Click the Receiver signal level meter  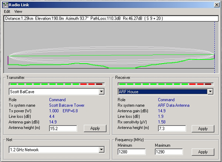tap(165, 84)
